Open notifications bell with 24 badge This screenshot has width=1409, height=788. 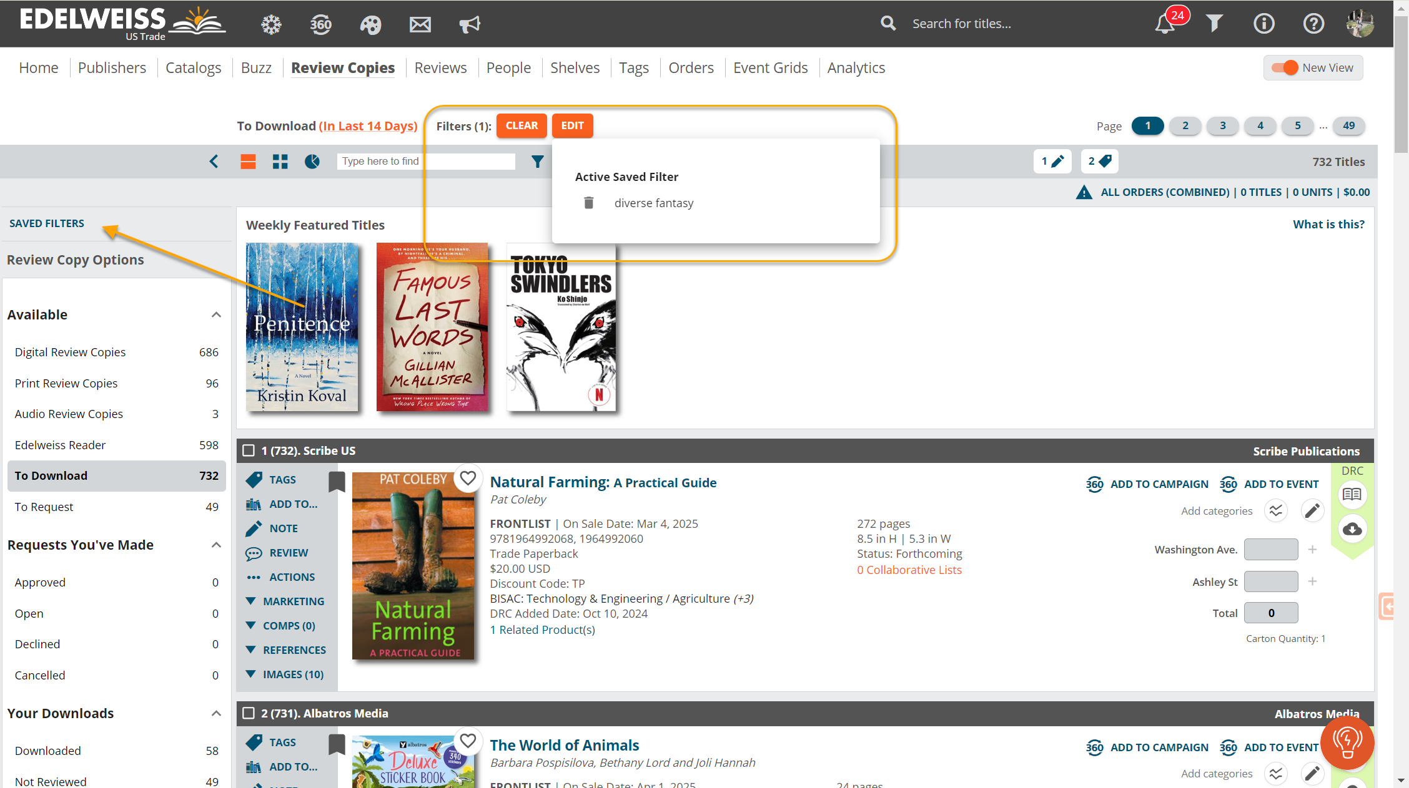coord(1165,24)
